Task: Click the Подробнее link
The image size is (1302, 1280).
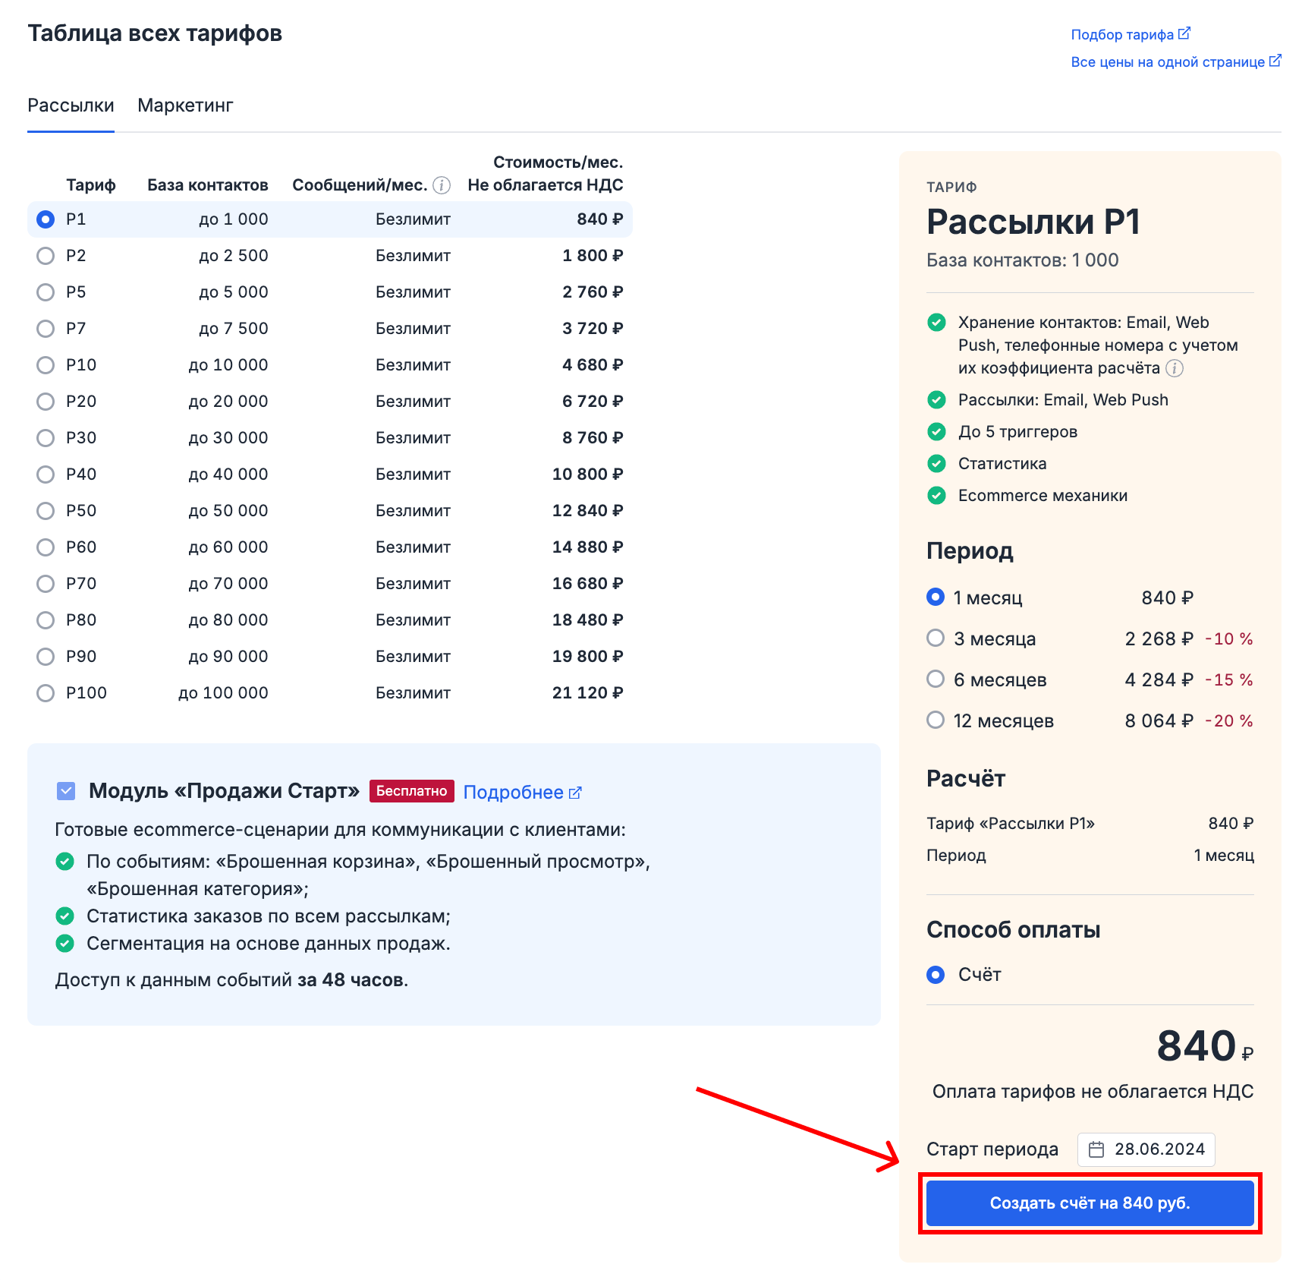Action: coord(513,793)
